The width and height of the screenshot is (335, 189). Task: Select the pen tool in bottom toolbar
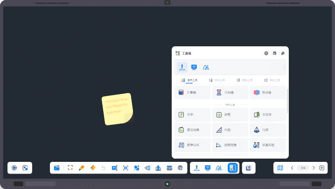82,167
